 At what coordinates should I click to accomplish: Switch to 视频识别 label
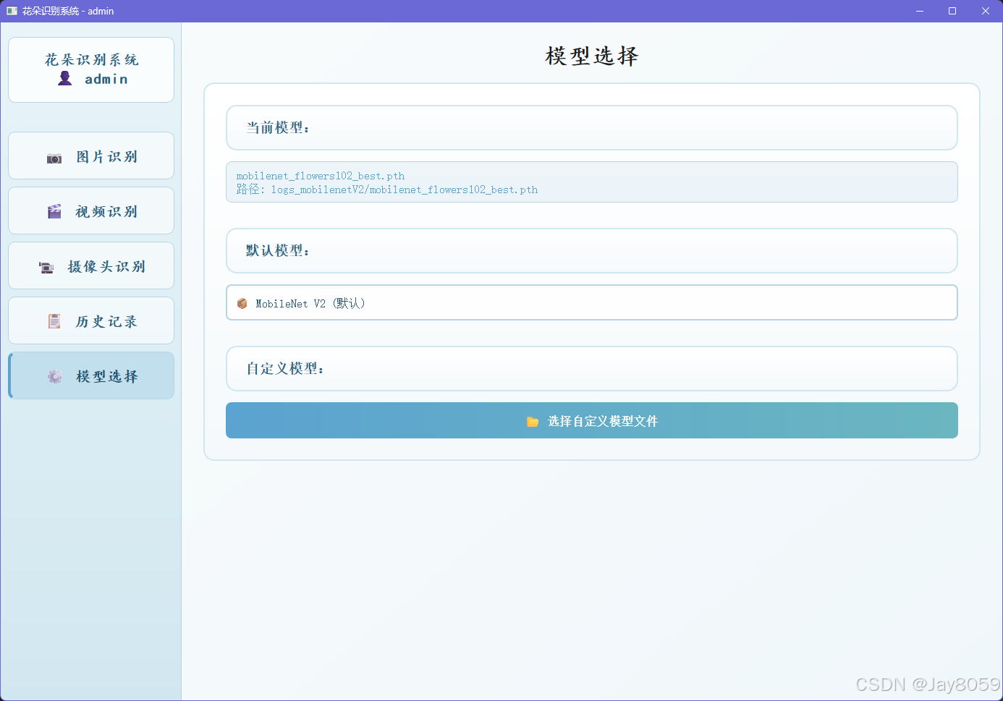[x=106, y=211]
